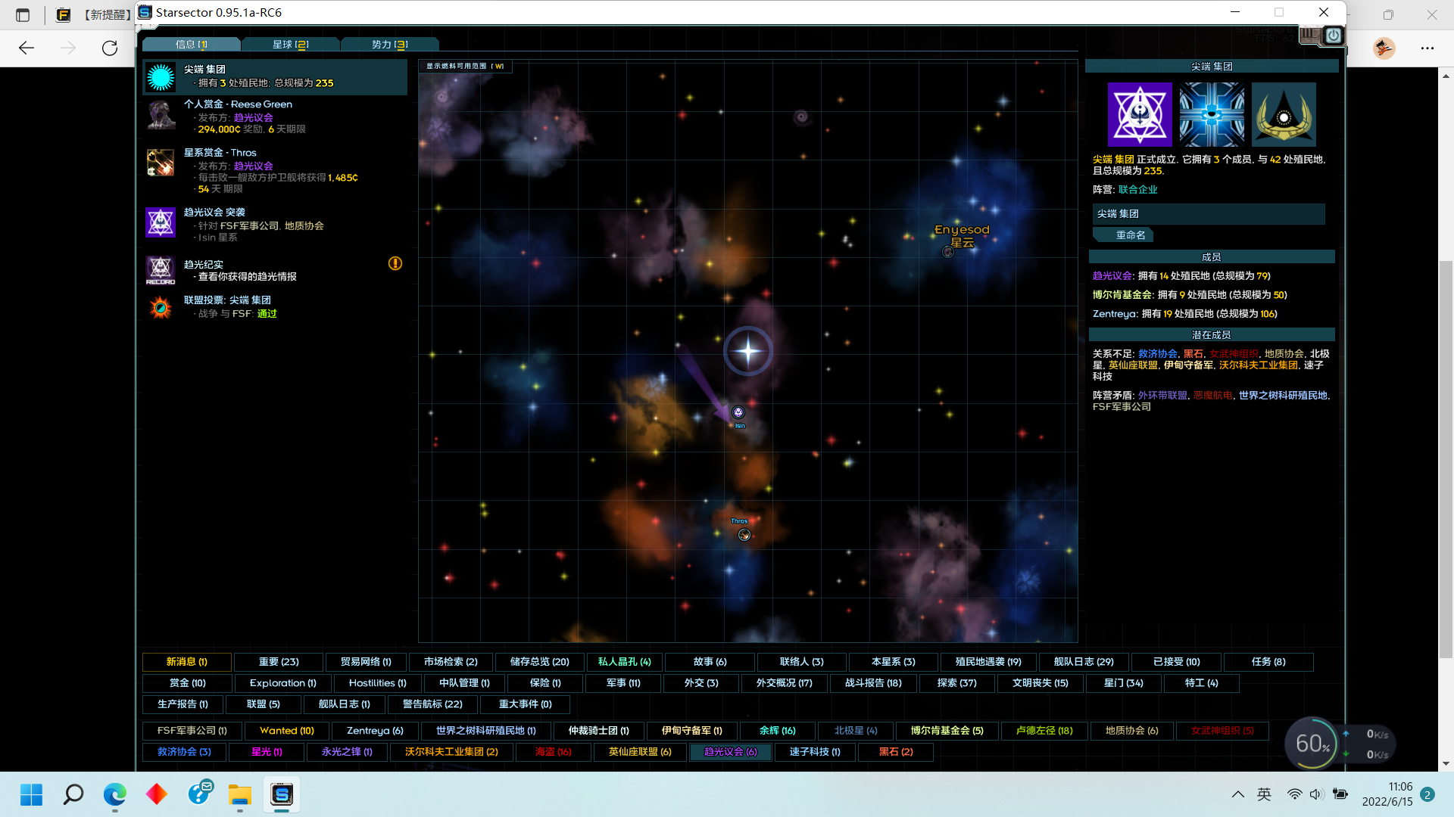Toggle the 新消息 (1) filter tag
The height and width of the screenshot is (817, 1454).
pos(187,662)
